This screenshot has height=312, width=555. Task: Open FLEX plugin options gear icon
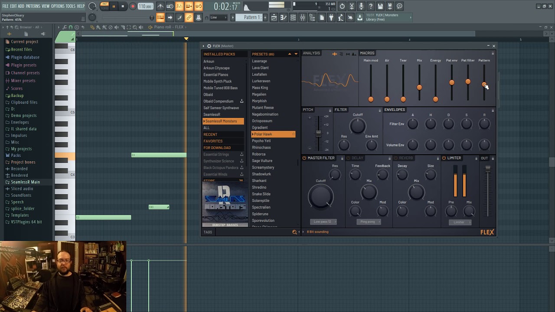point(209,46)
